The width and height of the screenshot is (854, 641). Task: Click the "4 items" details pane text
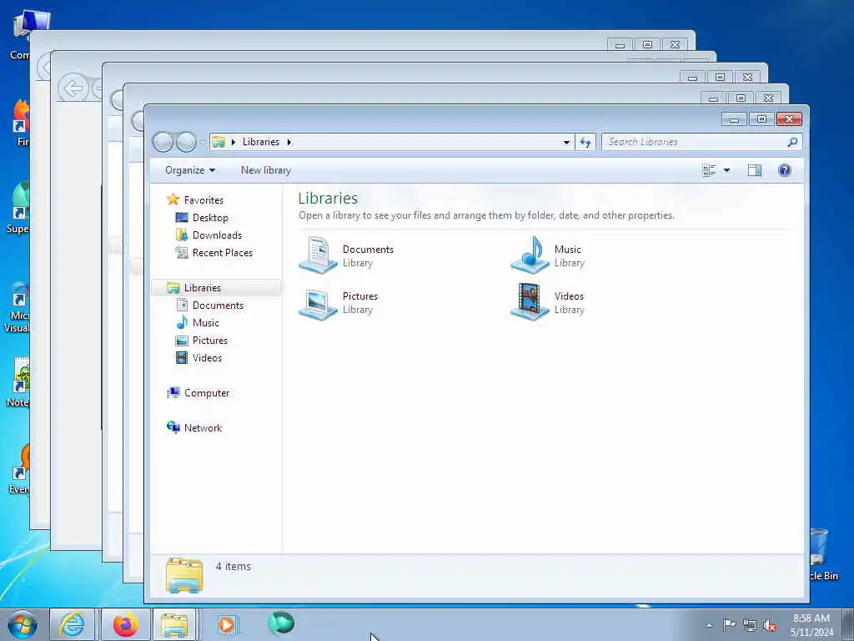[x=234, y=567]
